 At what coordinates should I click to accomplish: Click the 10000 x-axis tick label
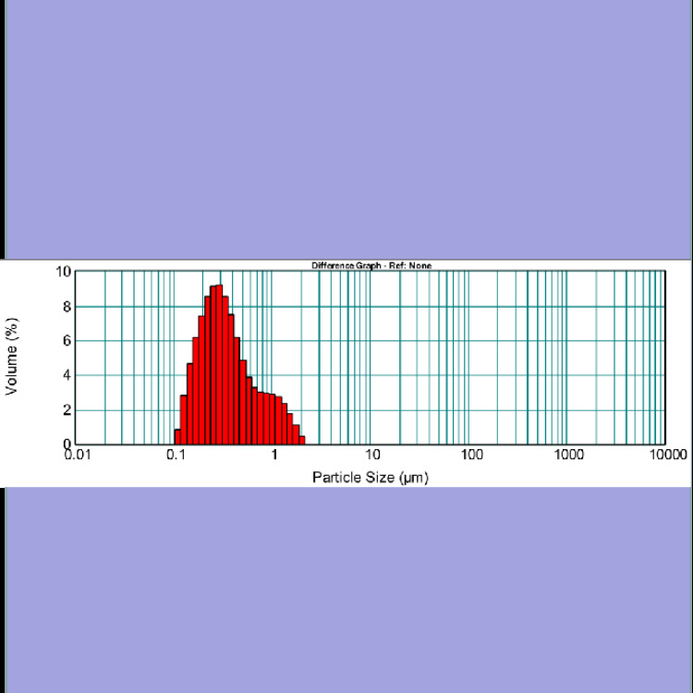[x=667, y=455]
